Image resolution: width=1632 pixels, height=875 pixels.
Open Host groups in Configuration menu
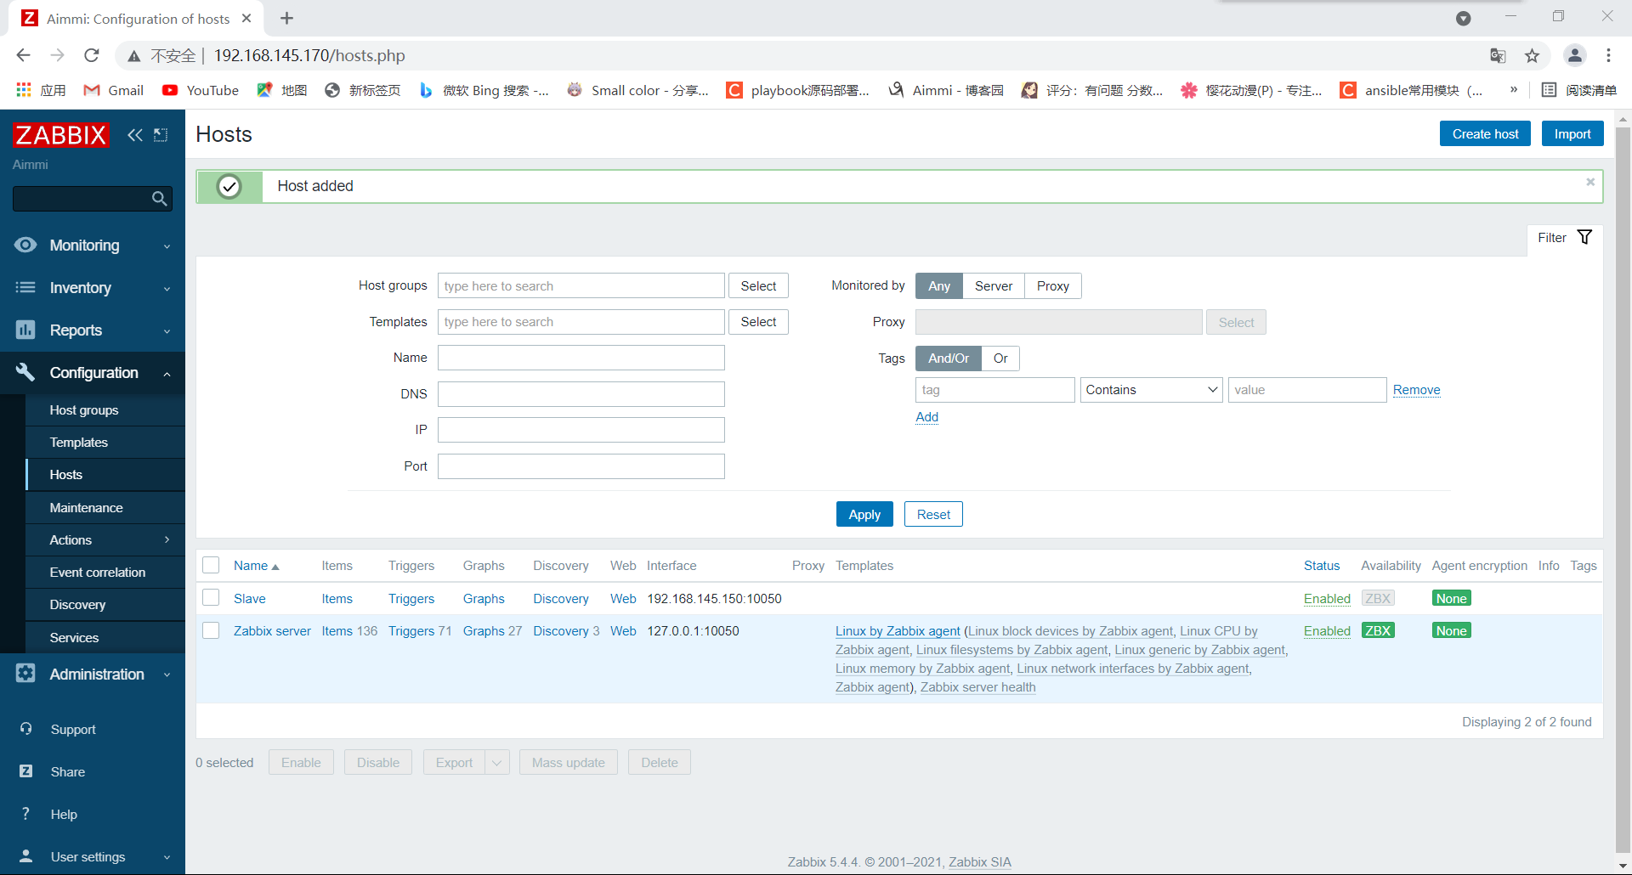[105, 410]
